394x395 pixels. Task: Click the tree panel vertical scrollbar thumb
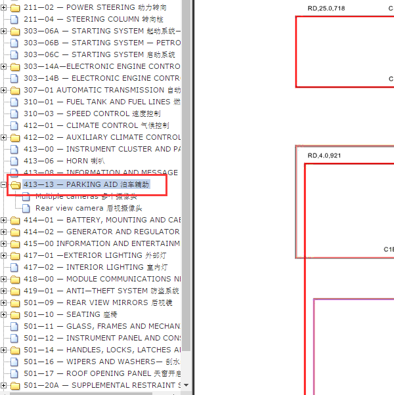186,175
